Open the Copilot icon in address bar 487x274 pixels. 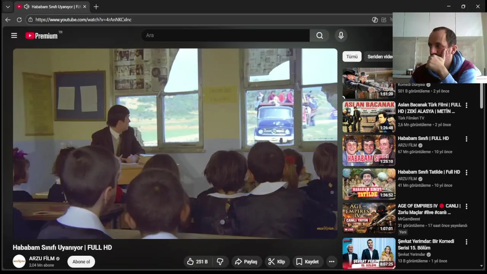point(375,19)
